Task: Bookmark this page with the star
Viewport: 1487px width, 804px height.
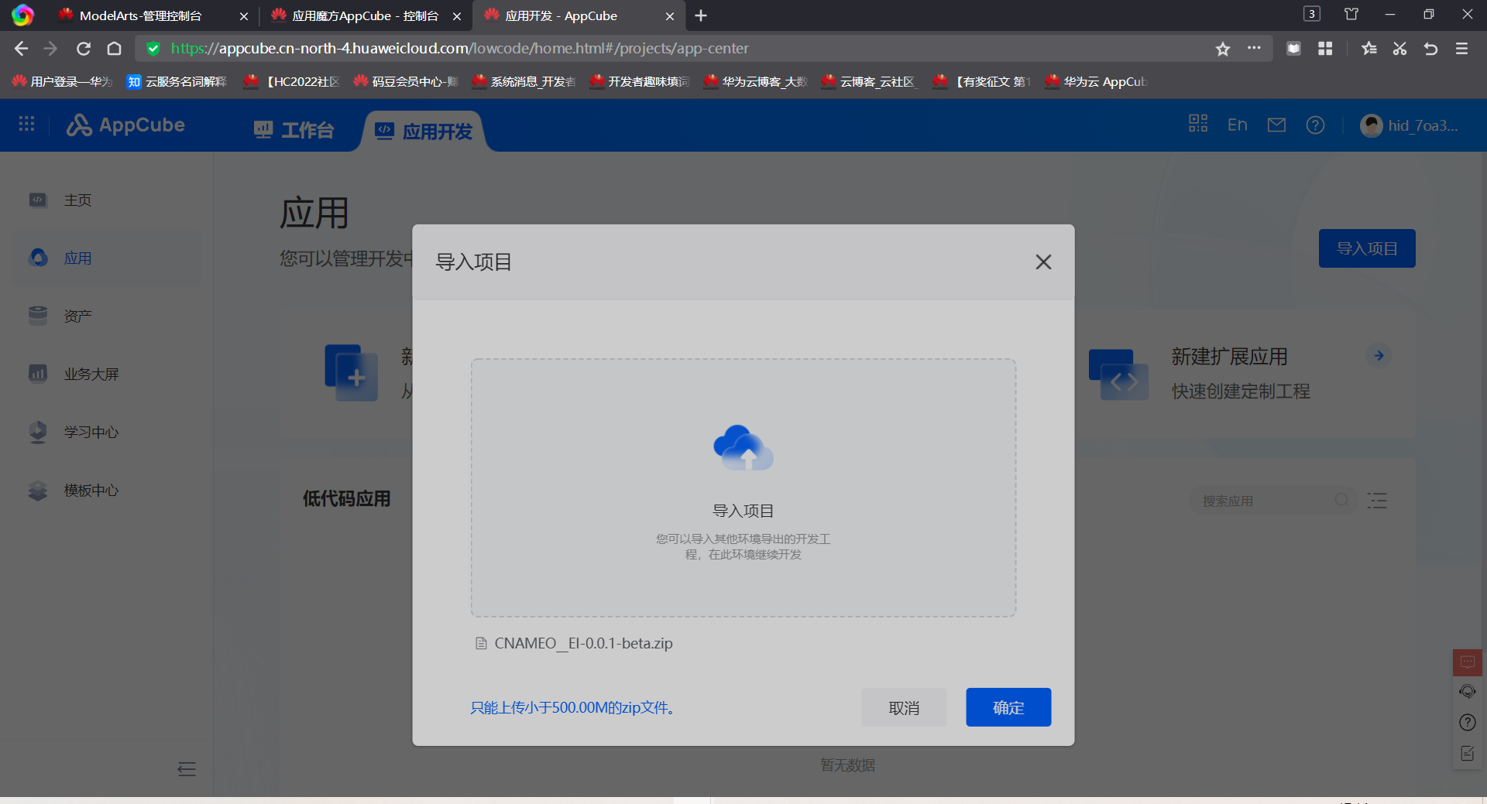Action: click(1223, 49)
